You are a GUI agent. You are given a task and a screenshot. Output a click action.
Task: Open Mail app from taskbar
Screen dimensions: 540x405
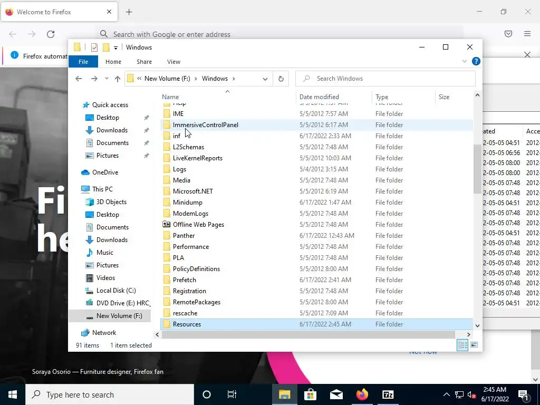[336, 394]
